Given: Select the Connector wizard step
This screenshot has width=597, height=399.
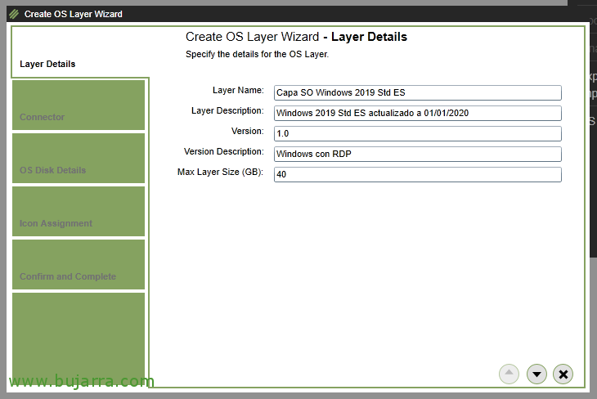Looking at the screenshot, I should pyautogui.click(x=79, y=105).
